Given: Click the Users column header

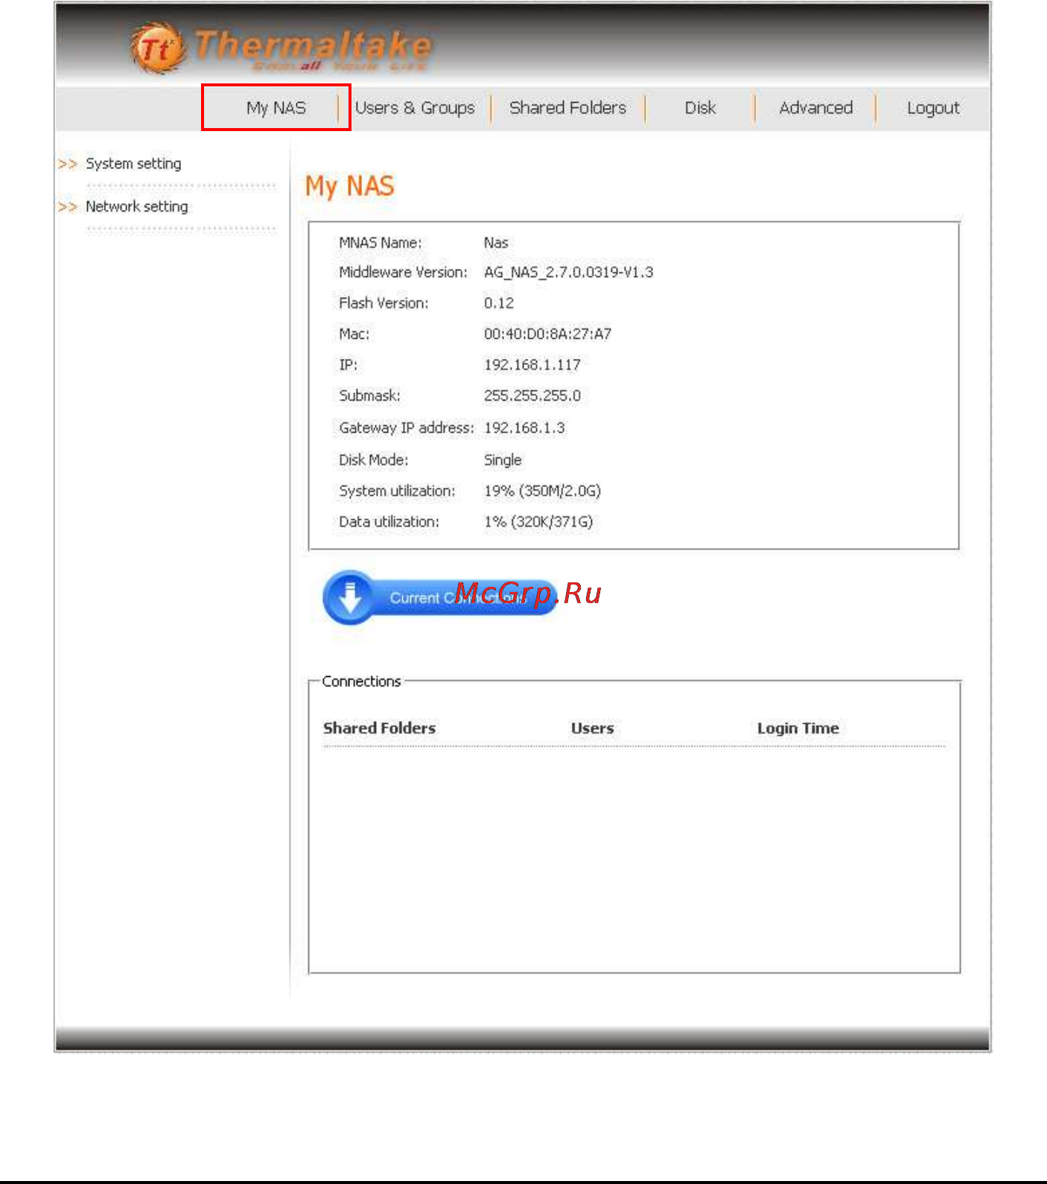Looking at the screenshot, I should tap(593, 728).
